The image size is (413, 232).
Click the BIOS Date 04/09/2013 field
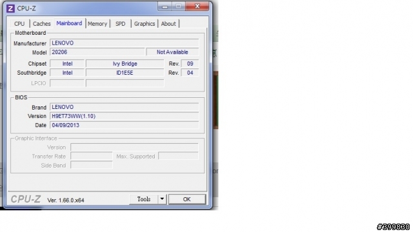pos(125,125)
